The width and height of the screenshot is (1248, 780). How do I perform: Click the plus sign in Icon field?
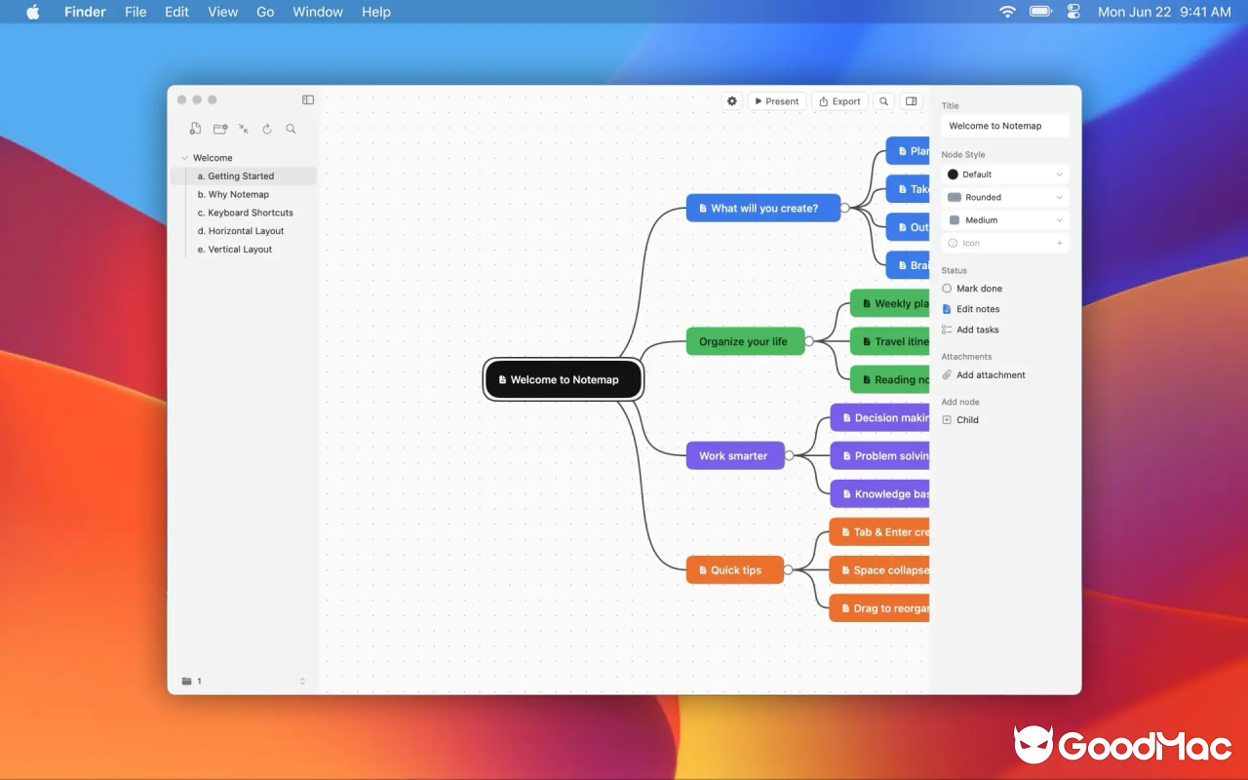1060,243
